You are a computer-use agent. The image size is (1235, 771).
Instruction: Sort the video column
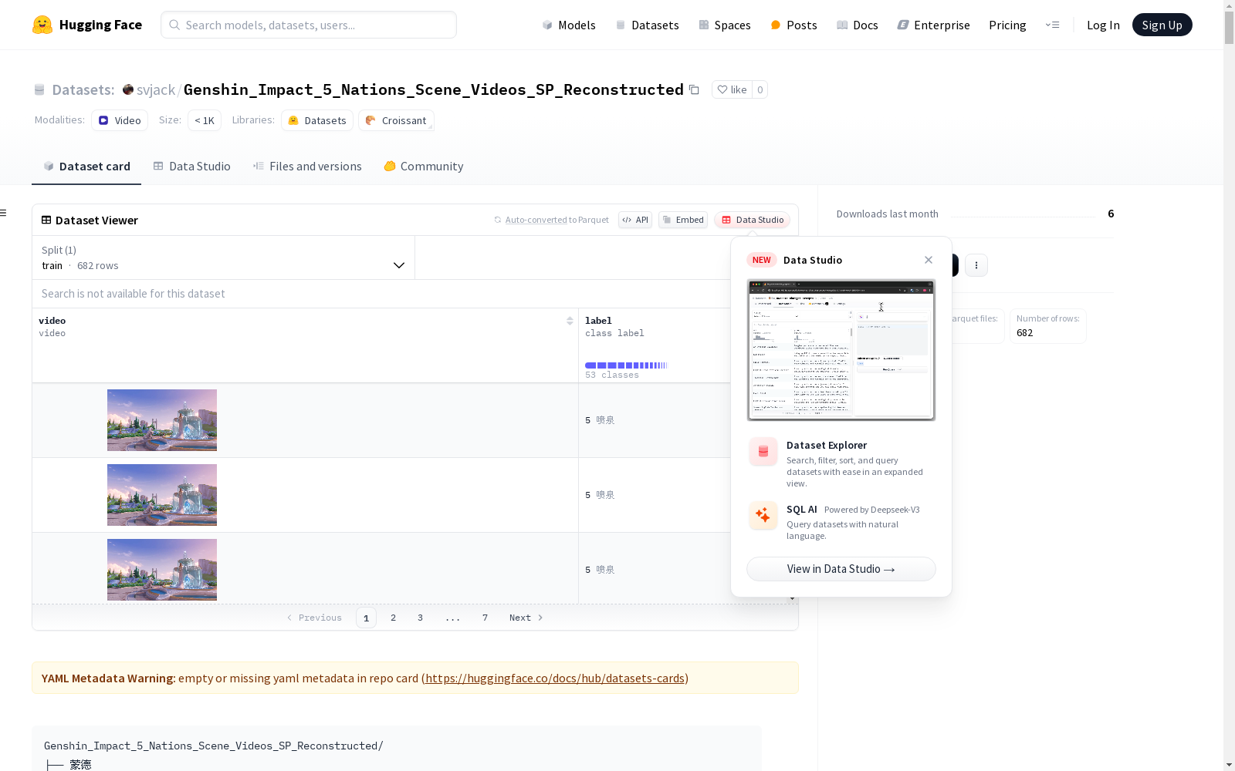(570, 321)
